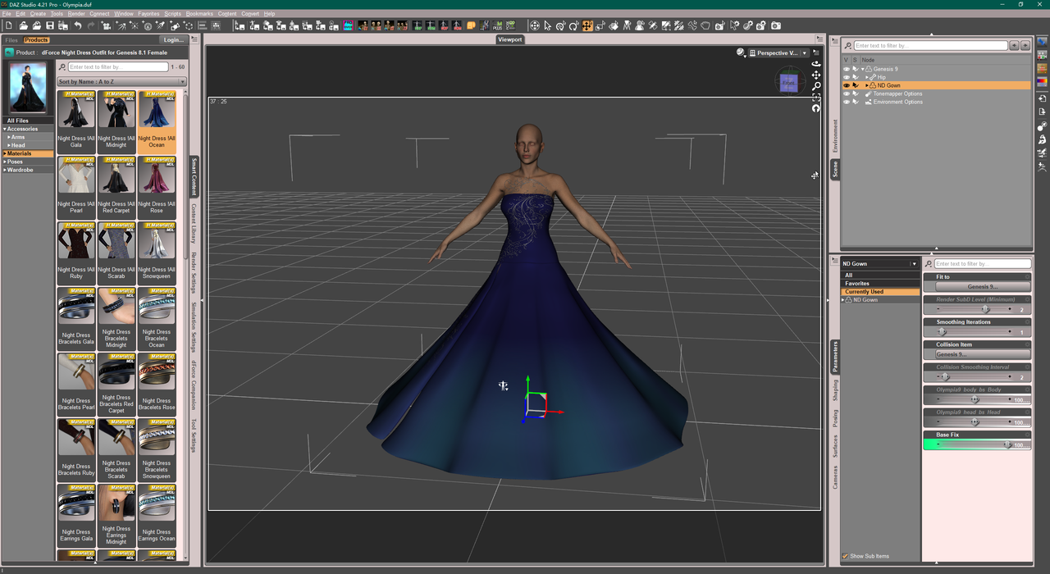The image size is (1050, 574).
Task: Open the Render menu
Action: pyautogui.click(x=76, y=14)
